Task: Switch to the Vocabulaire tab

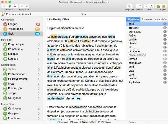Action: (x=160, y=19)
